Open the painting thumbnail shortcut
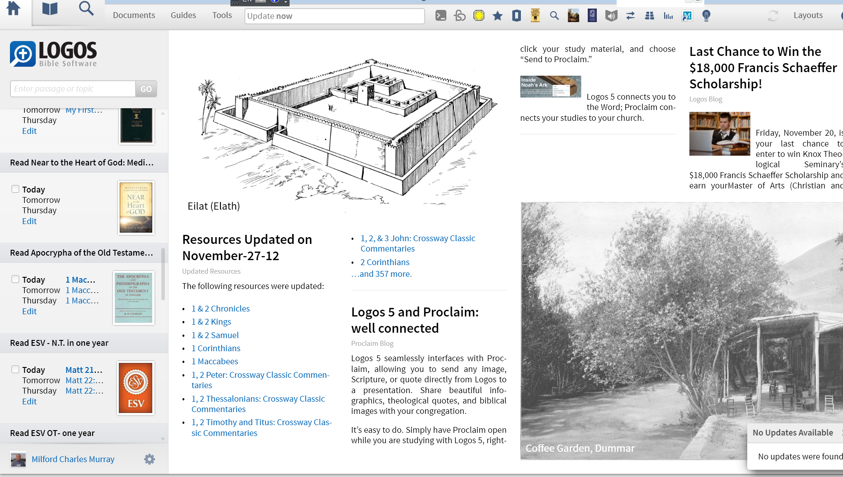This screenshot has width=843, height=477. [x=573, y=16]
